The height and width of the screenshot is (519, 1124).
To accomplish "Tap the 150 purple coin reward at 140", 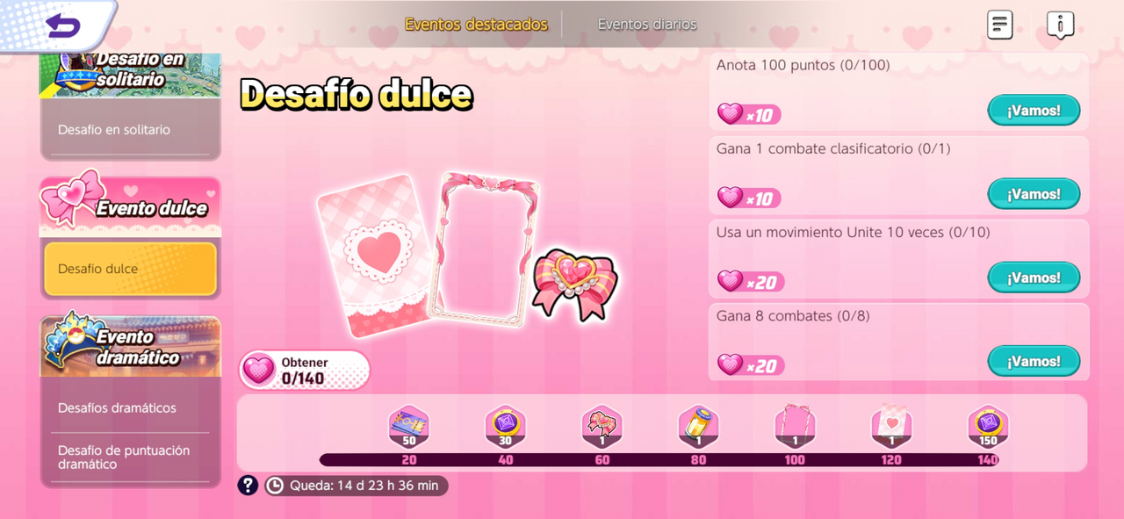I will (988, 428).
